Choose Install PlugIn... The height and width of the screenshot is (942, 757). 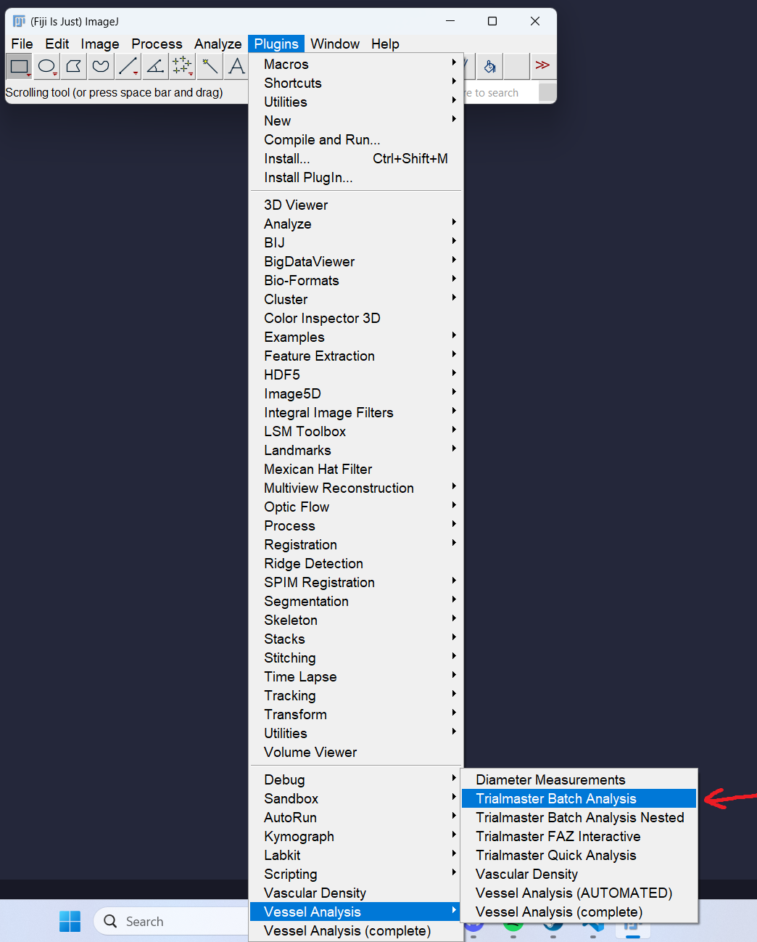pyautogui.click(x=356, y=177)
